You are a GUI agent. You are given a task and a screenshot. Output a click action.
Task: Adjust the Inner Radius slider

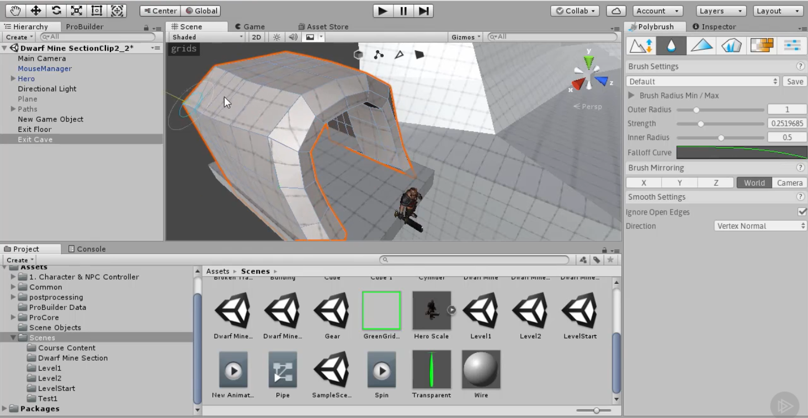click(x=720, y=137)
